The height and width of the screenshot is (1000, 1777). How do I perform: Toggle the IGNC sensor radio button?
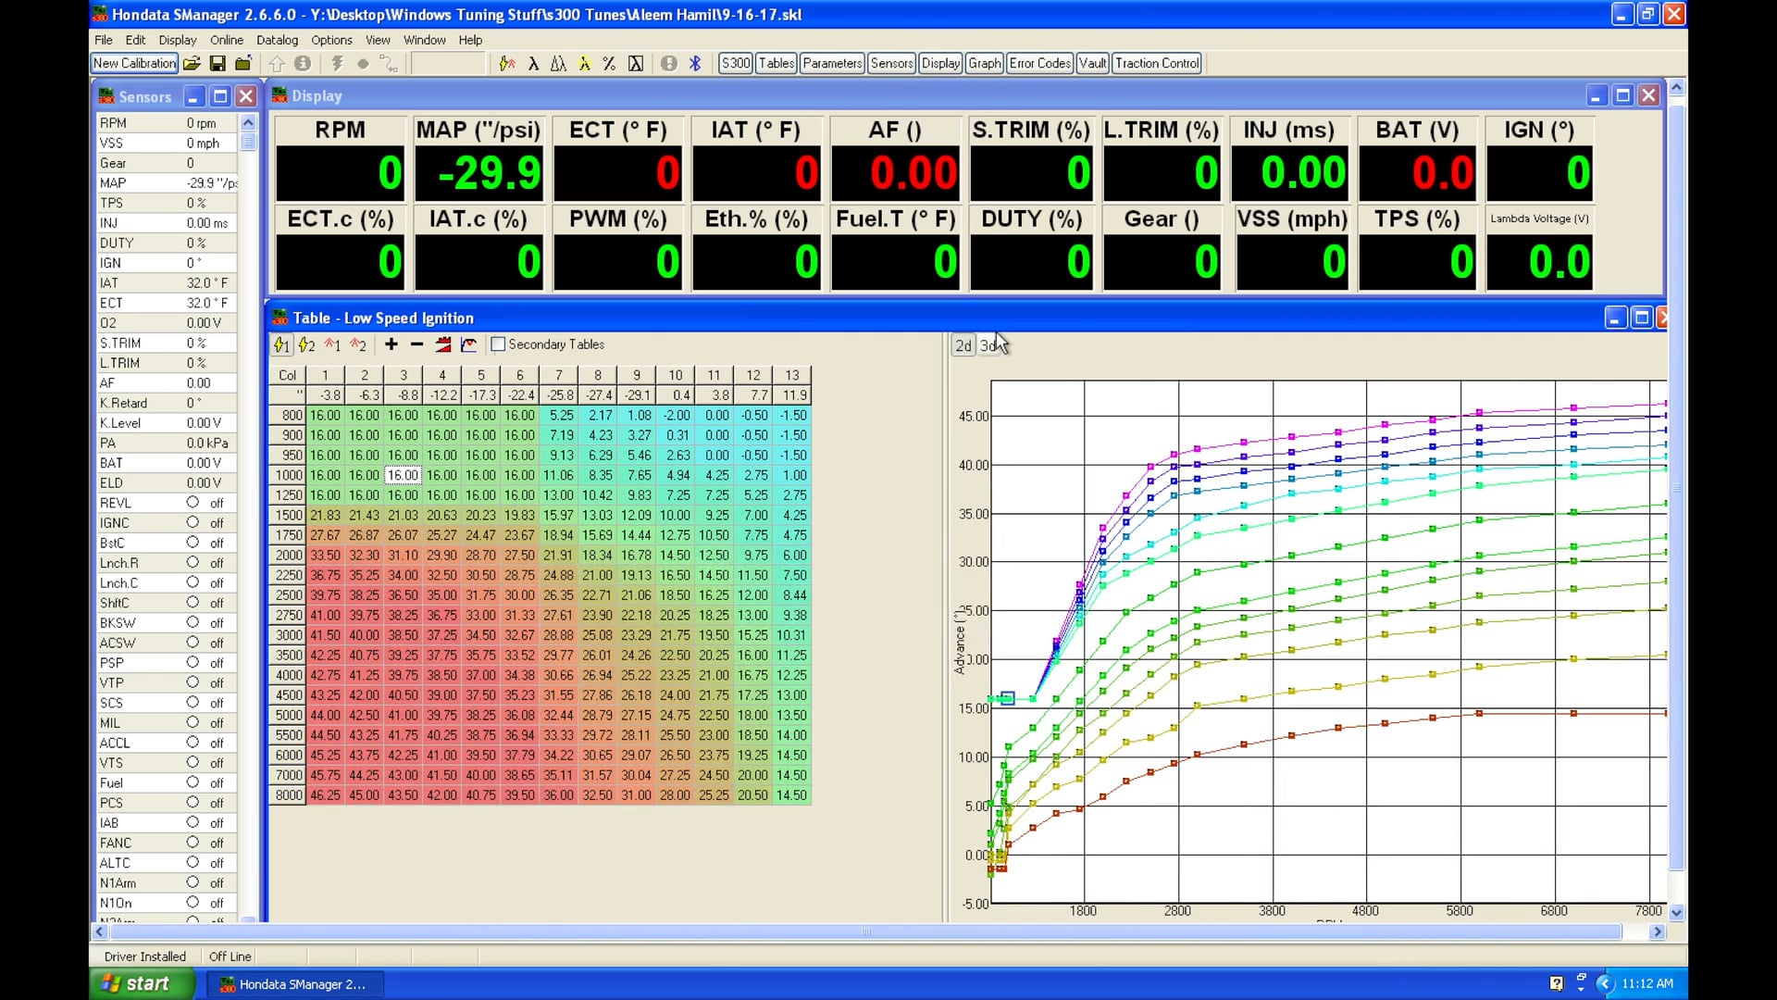(193, 522)
